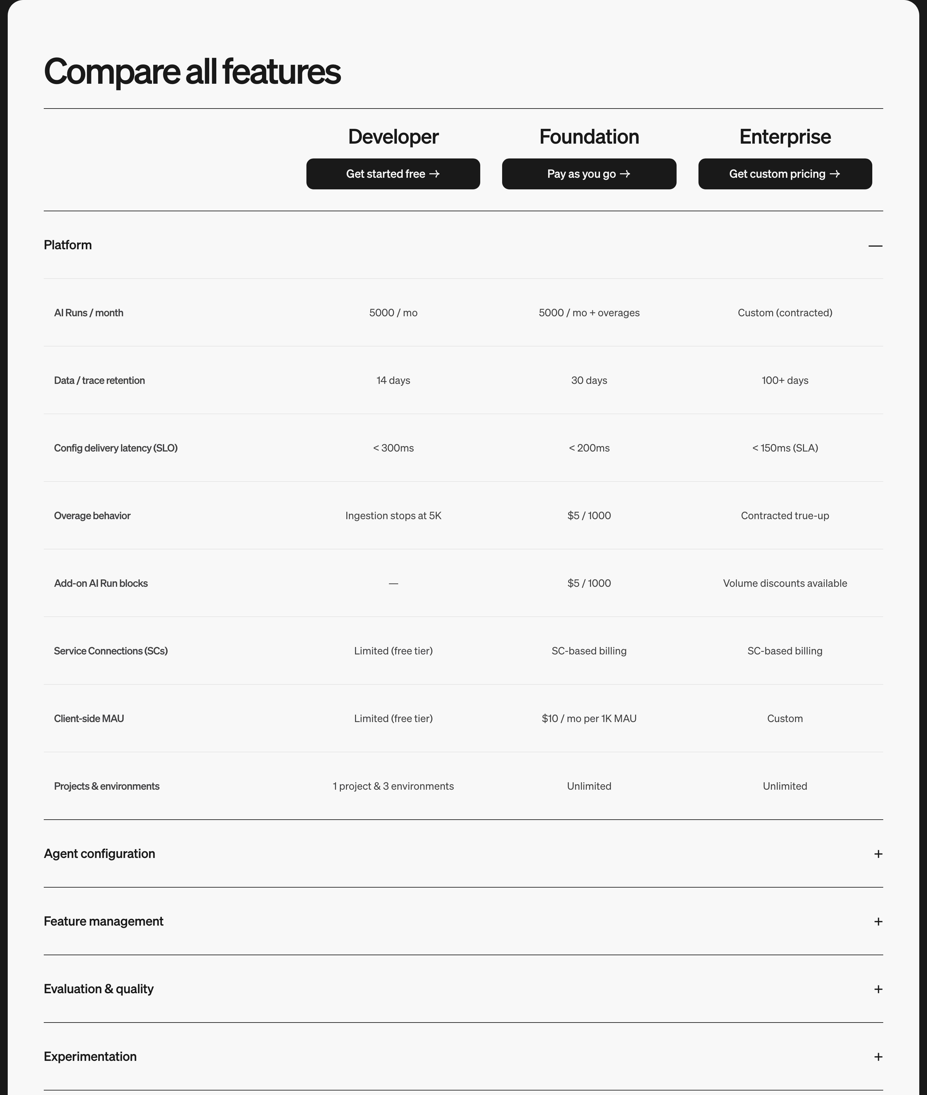Expand the Experimentation section
Viewport: 927px width, 1095px height.
pos(463,1057)
